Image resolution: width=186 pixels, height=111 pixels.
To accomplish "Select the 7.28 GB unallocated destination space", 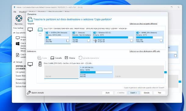I will [139, 72].
